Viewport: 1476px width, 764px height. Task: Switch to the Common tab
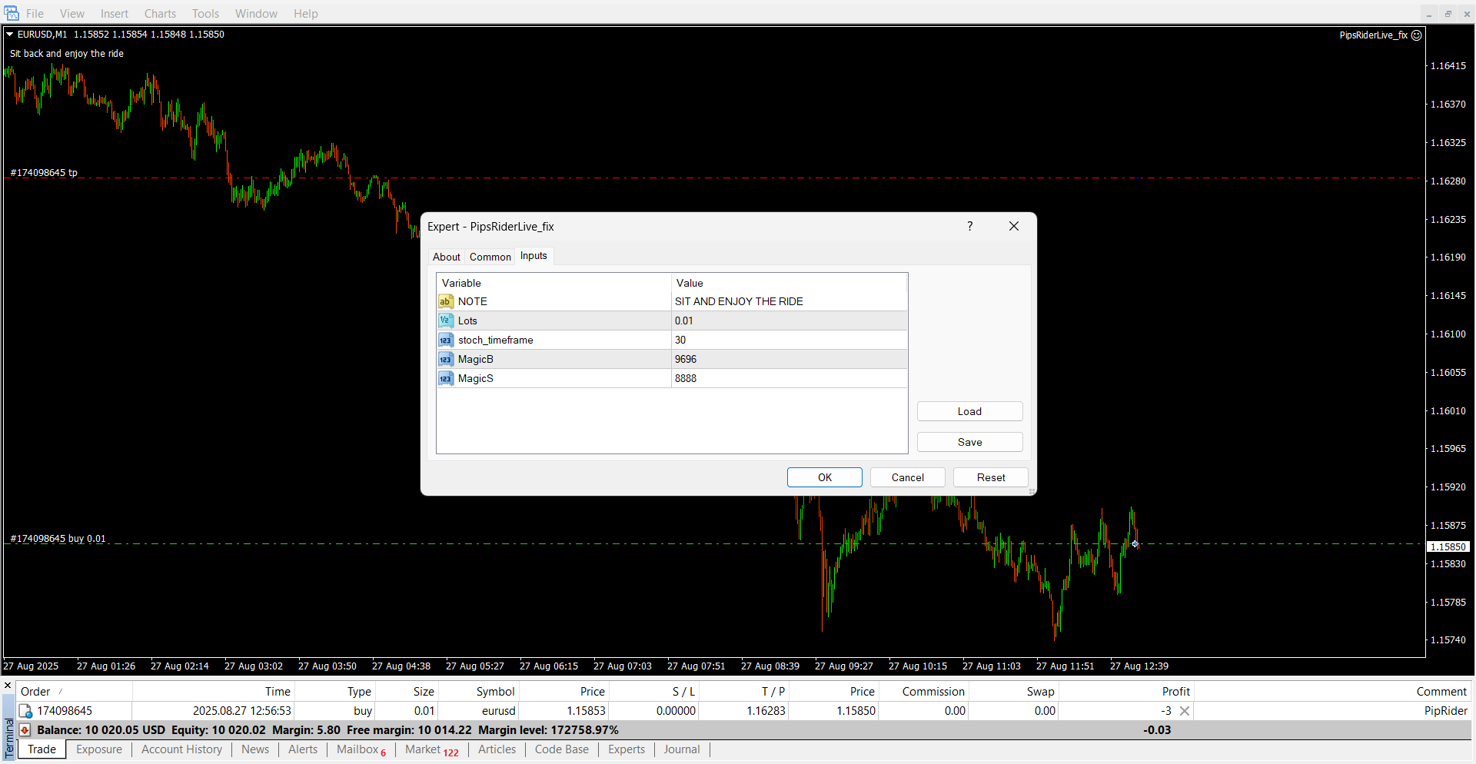[490, 257]
